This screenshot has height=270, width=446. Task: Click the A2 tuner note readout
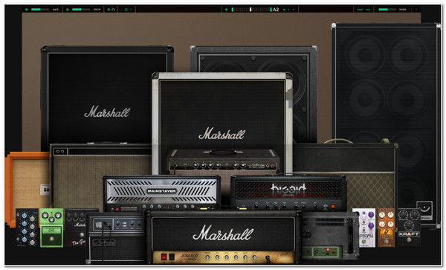276,10
